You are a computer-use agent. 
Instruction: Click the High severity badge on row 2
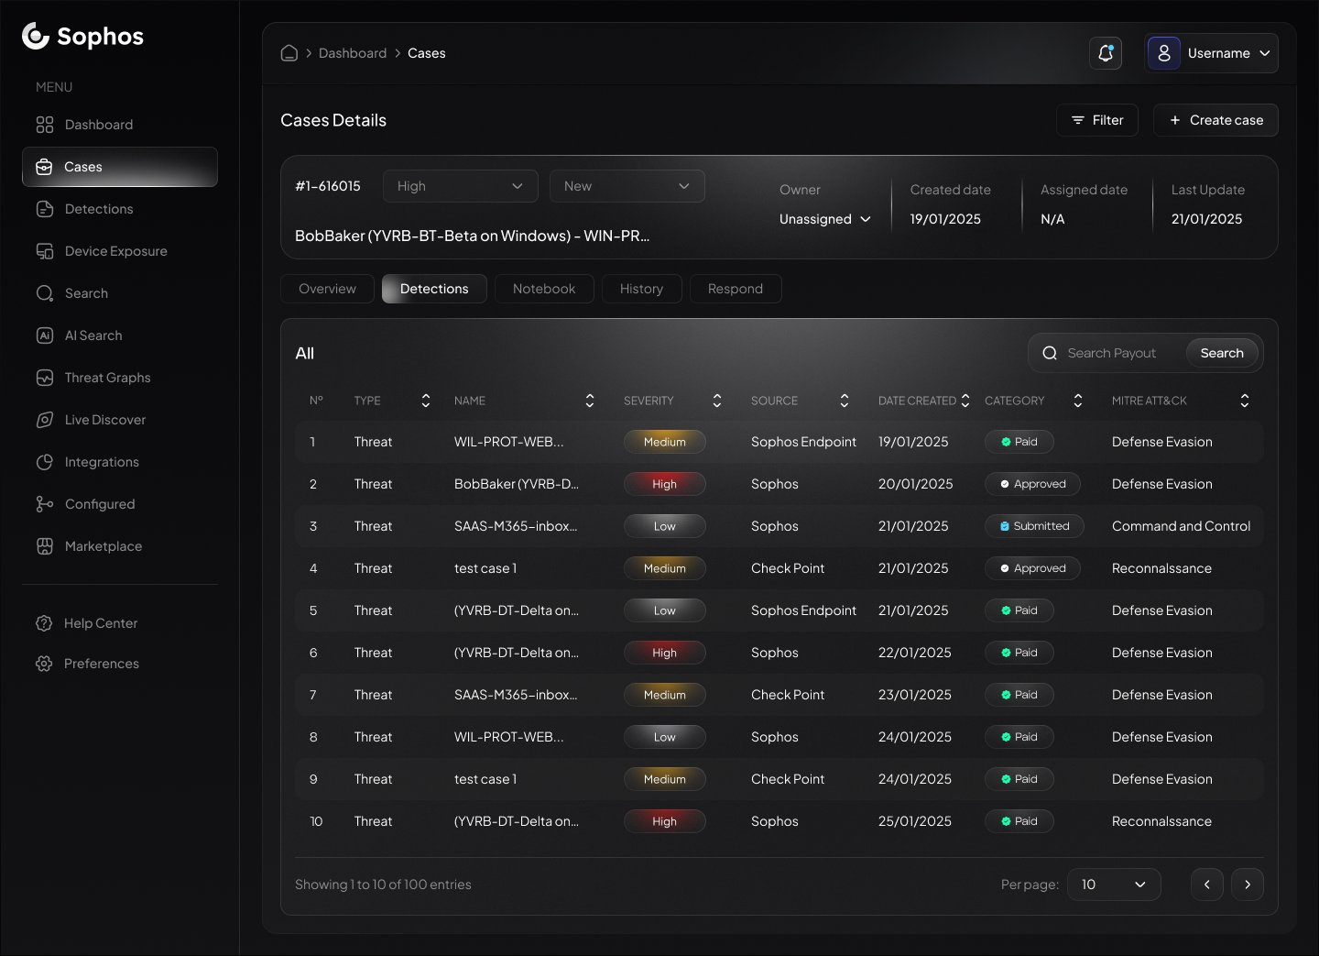(x=664, y=484)
